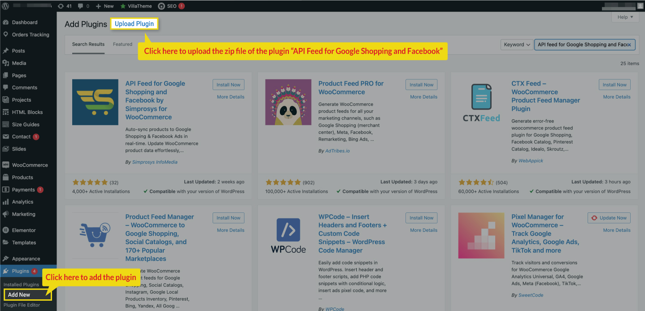
Task: Switch to the Search Results tab
Action: [x=88, y=44]
